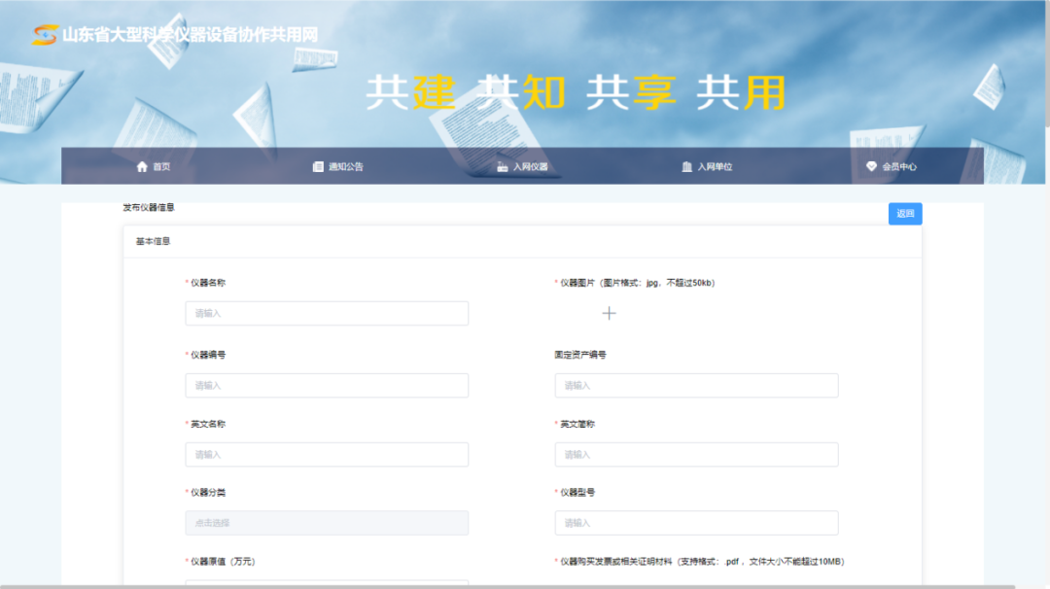Image resolution: width=1050 pixels, height=589 pixels.
Task: Click the diamond icon beside 会员中心
Action: [x=871, y=166]
